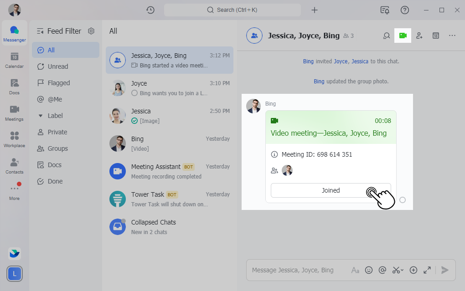Insert emoji in message box

[369, 270]
